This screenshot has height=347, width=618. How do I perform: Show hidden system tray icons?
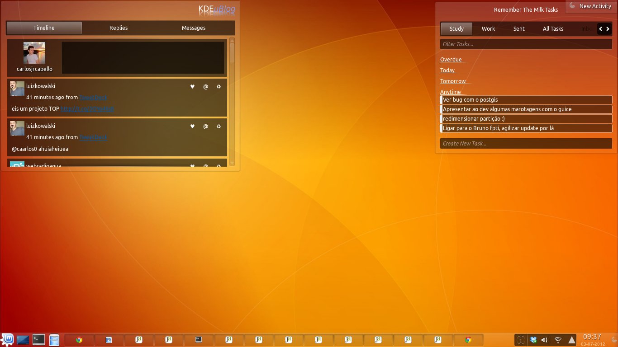[x=572, y=340]
